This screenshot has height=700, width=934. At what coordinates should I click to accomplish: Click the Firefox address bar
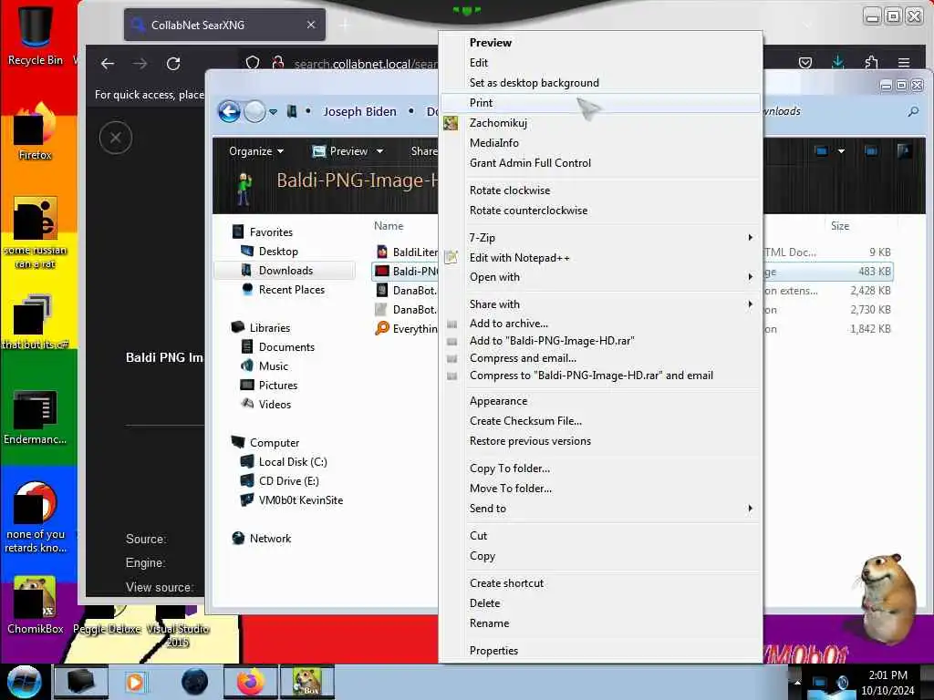(x=365, y=63)
